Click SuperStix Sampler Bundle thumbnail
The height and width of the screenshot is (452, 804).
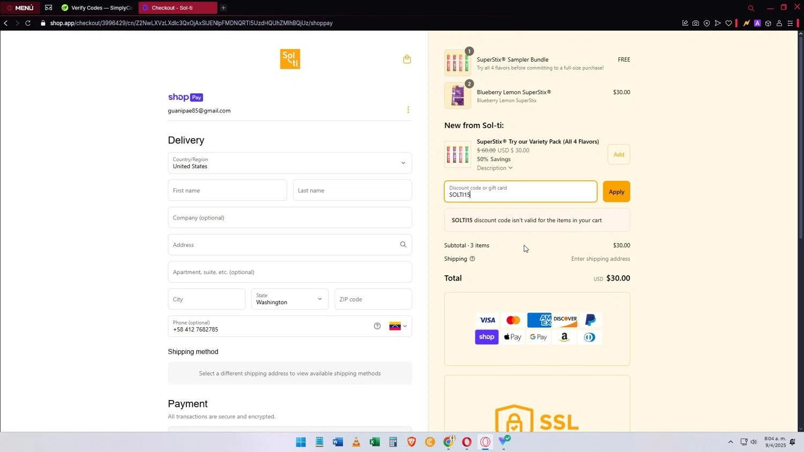coord(457,63)
